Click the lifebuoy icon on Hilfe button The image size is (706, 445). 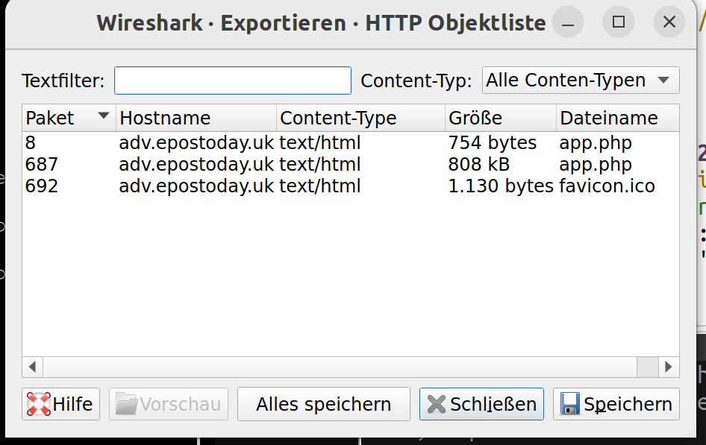pyautogui.click(x=39, y=404)
